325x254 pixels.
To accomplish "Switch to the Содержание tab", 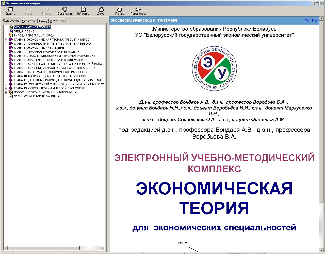I will [x=11, y=21].
